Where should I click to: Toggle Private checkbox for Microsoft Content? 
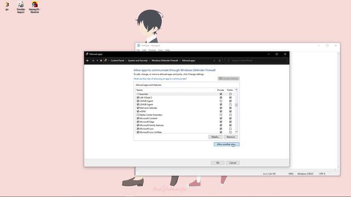point(221,118)
